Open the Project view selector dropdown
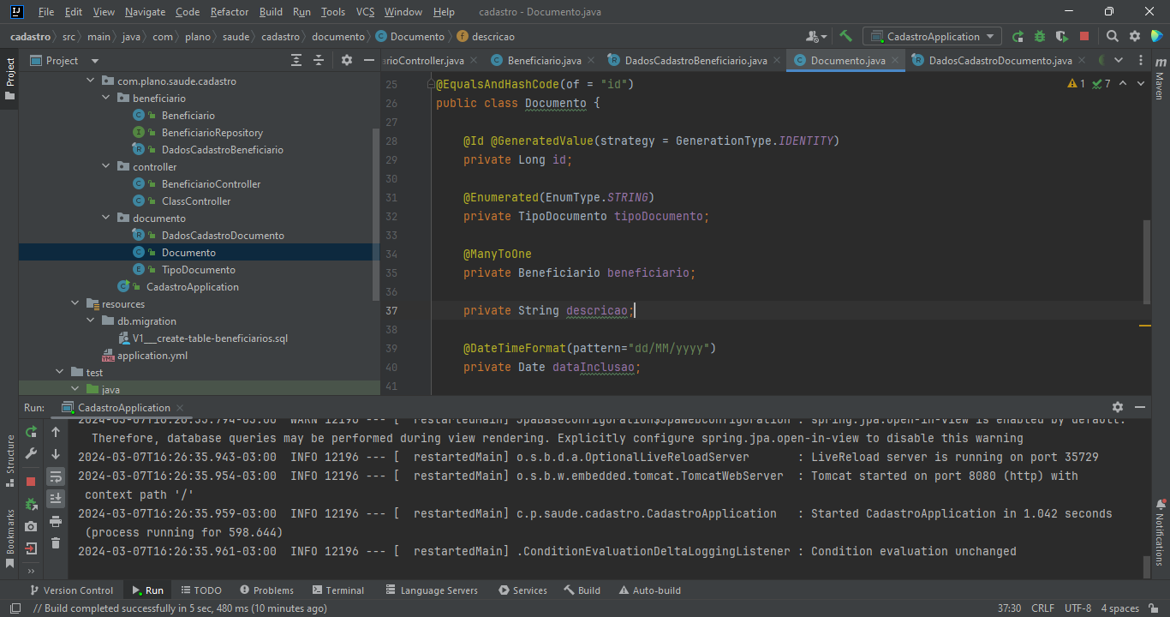Screen dimensions: 1170x617 click(x=65, y=60)
